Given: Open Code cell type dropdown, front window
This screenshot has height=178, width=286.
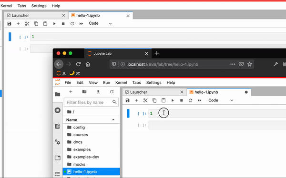Looking at the screenshot, I should (x=221, y=100).
